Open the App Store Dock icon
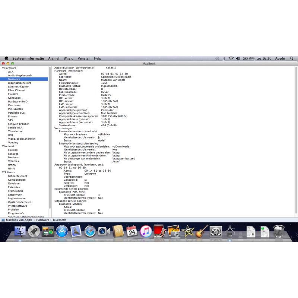 [x=62, y=231]
